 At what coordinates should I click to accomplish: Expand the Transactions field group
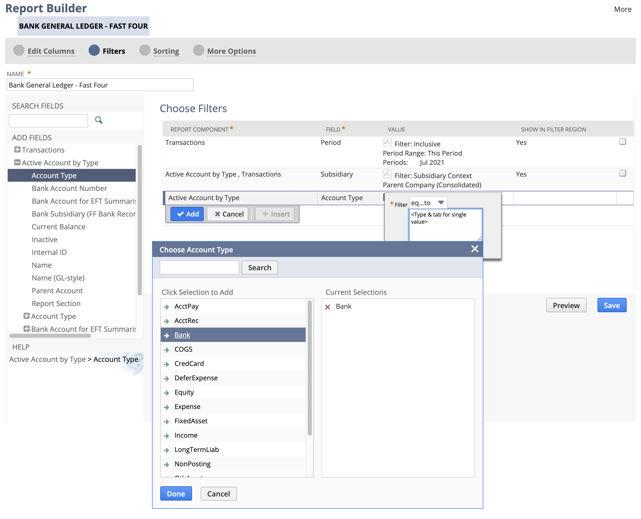pyautogui.click(x=17, y=150)
